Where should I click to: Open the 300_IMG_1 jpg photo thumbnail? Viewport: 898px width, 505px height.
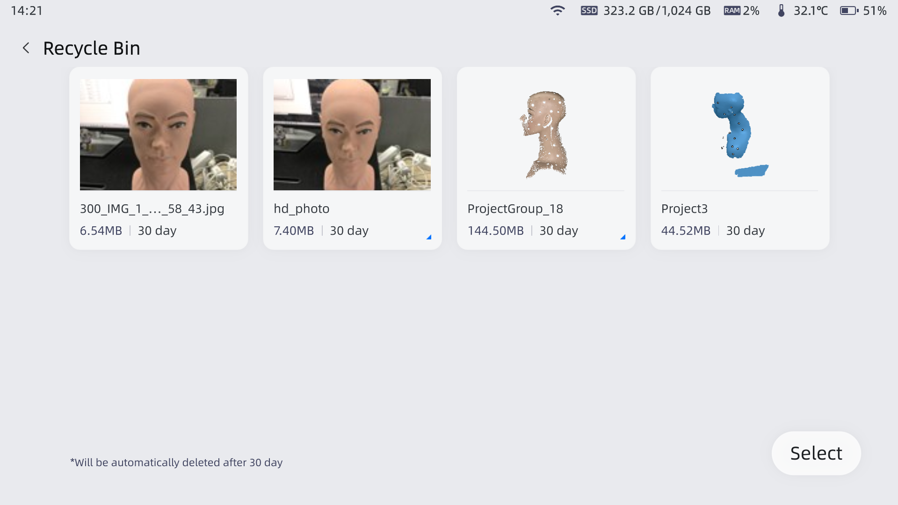(x=158, y=135)
